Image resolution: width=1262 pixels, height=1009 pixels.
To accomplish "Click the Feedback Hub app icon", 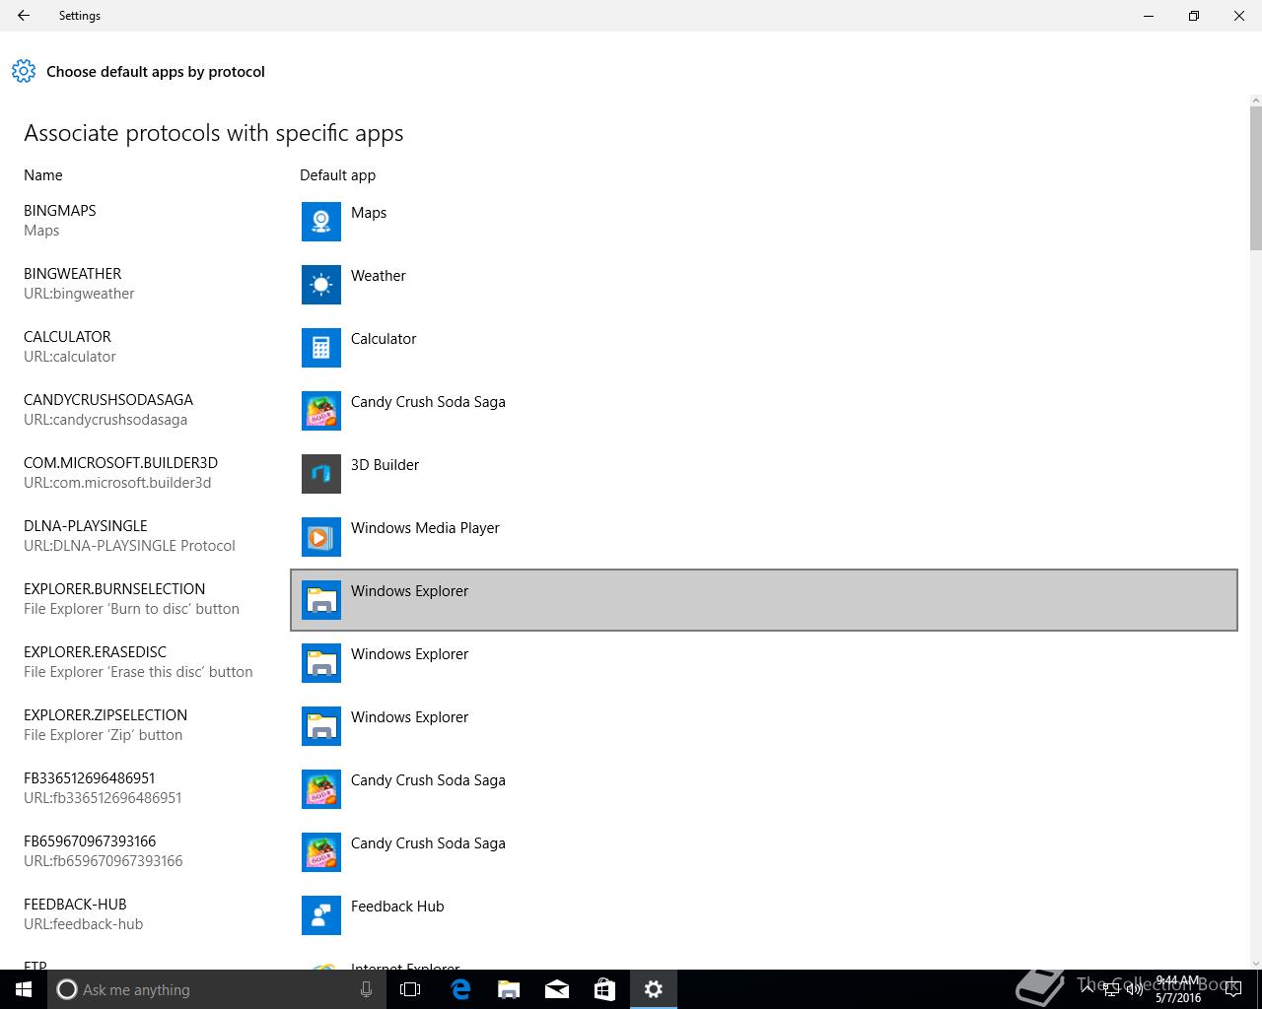I will click(x=321, y=915).
